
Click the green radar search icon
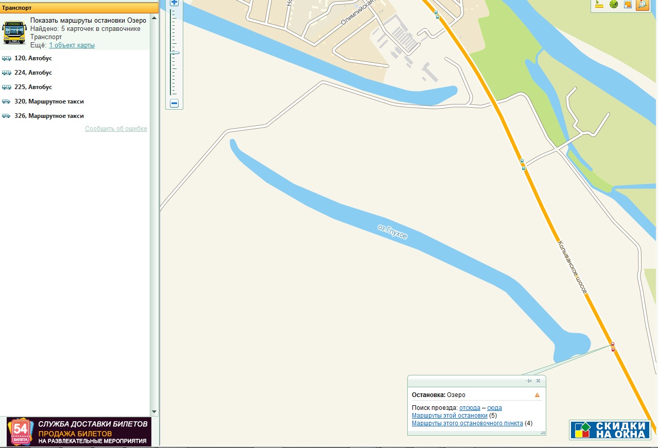pyautogui.click(x=614, y=5)
